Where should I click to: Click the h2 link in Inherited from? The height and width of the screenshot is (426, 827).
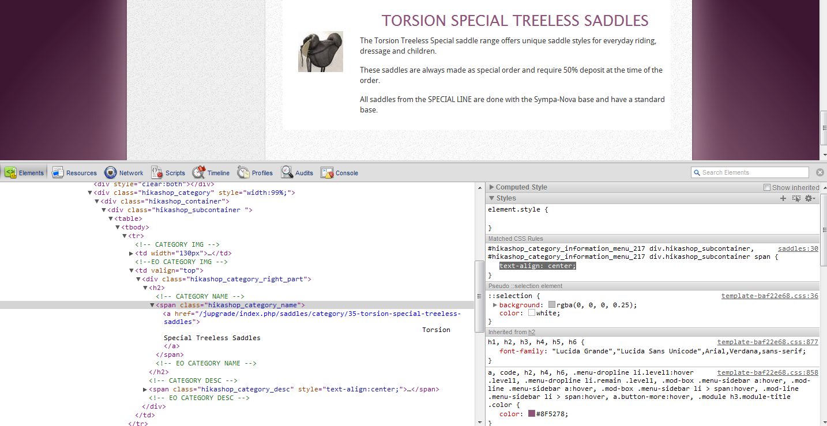(532, 332)
